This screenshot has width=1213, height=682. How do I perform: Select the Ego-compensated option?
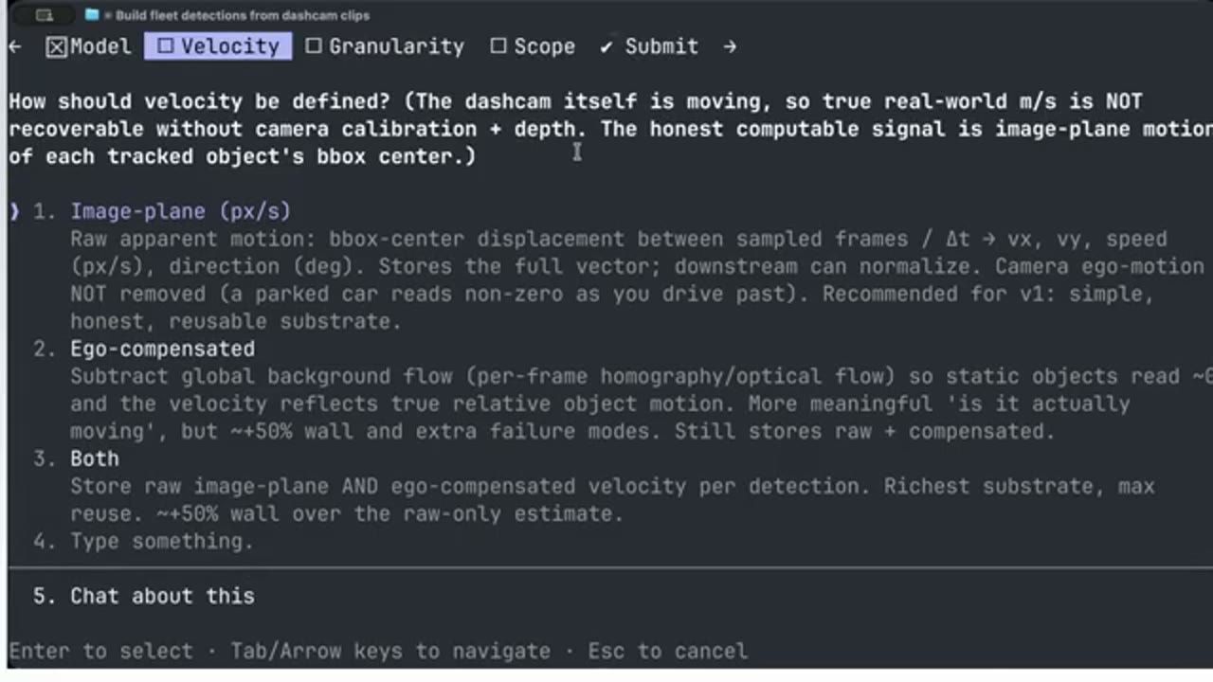(162, 349)
